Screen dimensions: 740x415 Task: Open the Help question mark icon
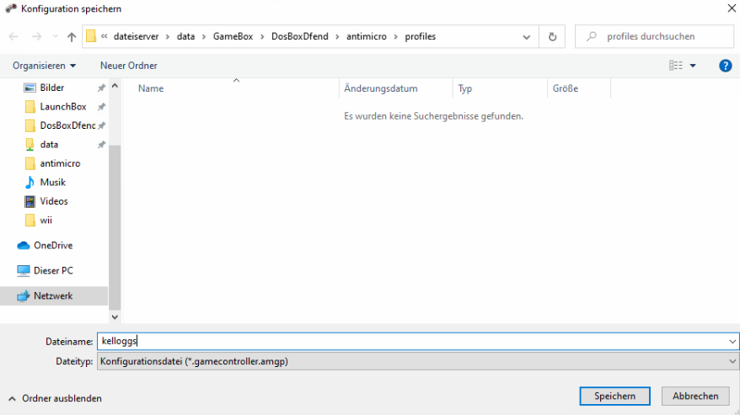pos(725,66)
